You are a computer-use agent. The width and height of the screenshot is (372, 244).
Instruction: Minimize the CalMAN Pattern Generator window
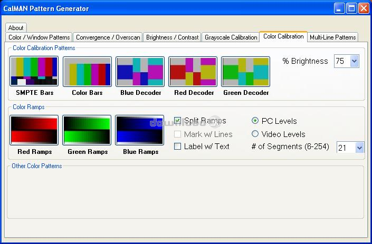339,8
